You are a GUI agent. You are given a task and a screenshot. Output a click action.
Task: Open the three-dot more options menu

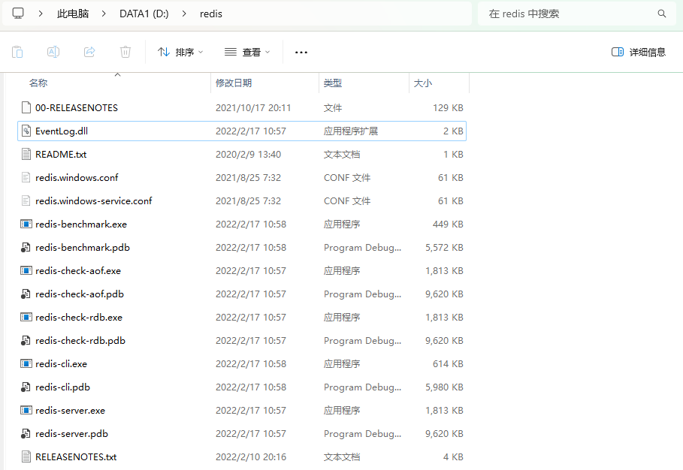(x=301, y=53)
